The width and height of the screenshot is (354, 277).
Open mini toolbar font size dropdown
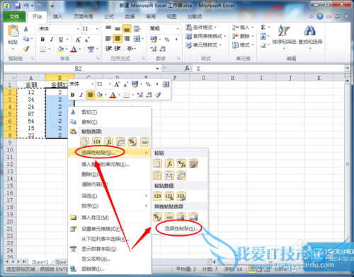110,84
